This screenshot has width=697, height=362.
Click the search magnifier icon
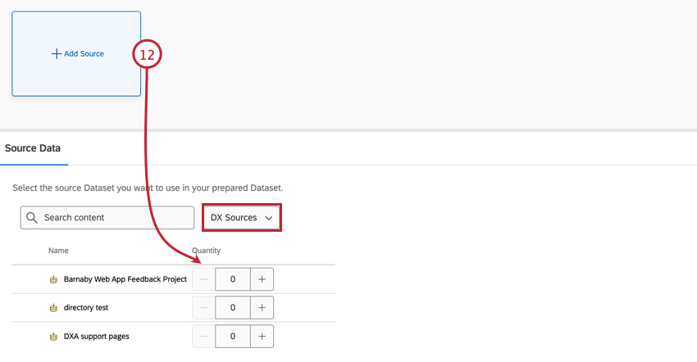coord(32,218)
